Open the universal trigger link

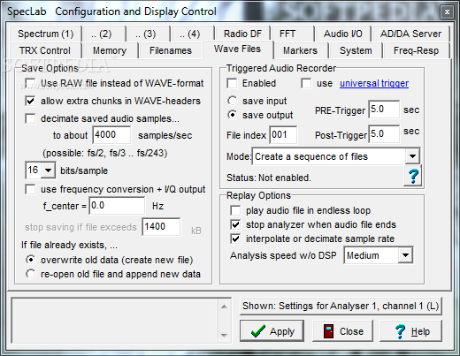(x=374, y=83)
